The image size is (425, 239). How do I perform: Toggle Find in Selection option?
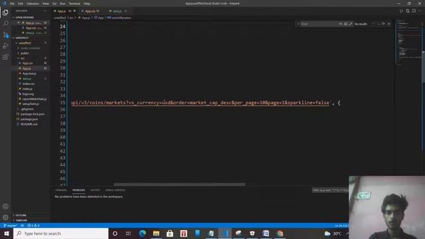[383, 24]
